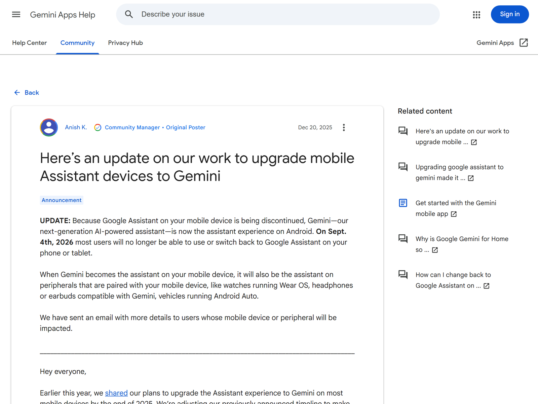Click external-link icon after "mobile app"
This screenshot has width=538, height=404.
point(454,214)
